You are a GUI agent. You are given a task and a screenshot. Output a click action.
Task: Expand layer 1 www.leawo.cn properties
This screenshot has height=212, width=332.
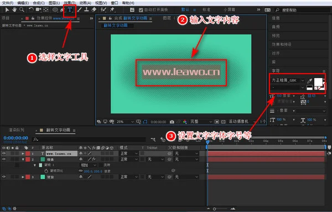click(23, 153)
